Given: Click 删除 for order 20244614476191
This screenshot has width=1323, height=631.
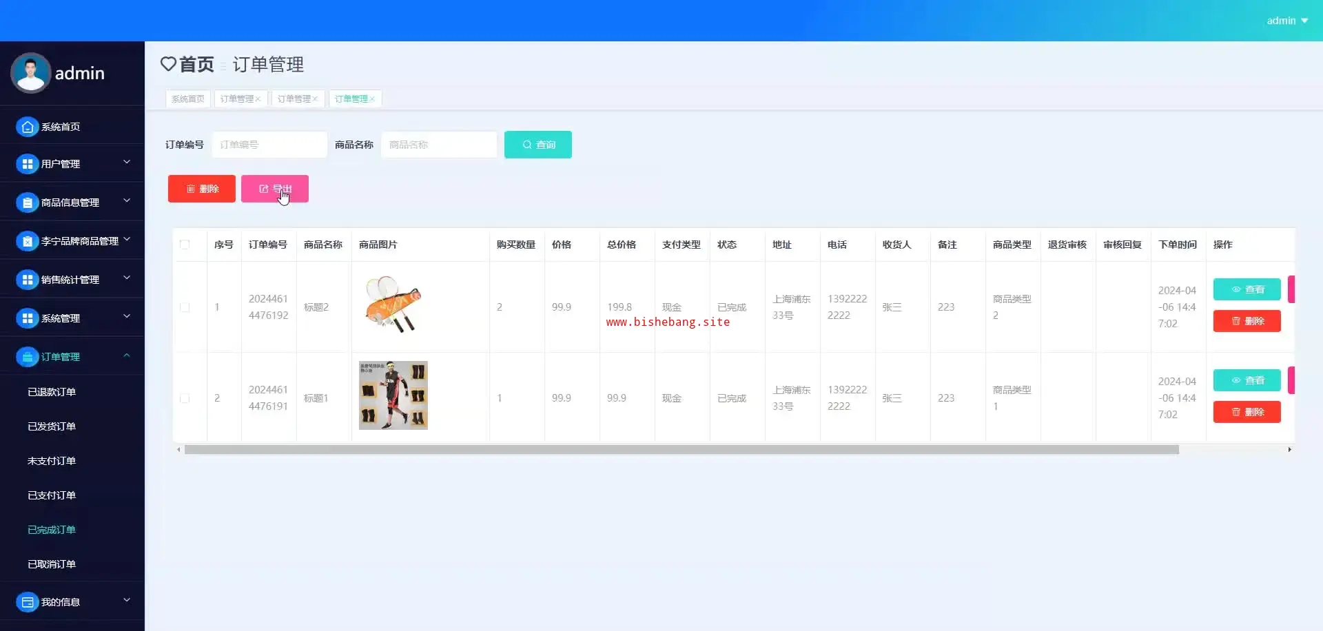Looking at the screenshot, I should tap(1247, 412).
